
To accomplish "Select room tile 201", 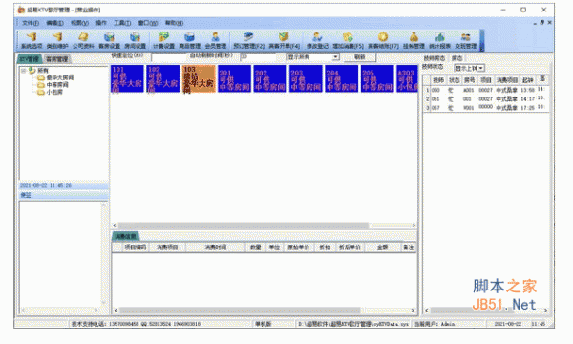I will (x=235, y=78).
